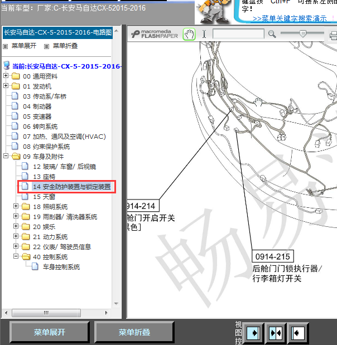The height and width of the screenshot is (345, 337).
Task: Click the bottom 菜单展开 button
Action: point(50,332)
